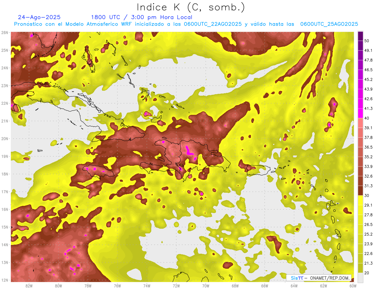The height and width of the screenshot is (290, 375).
Task: Click the colorbar label "50"
Action: pos(367,41)
